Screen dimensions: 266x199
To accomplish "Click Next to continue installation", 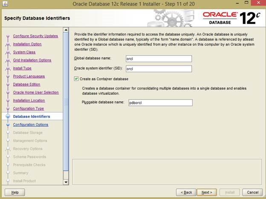I will (x=207, y=192).
